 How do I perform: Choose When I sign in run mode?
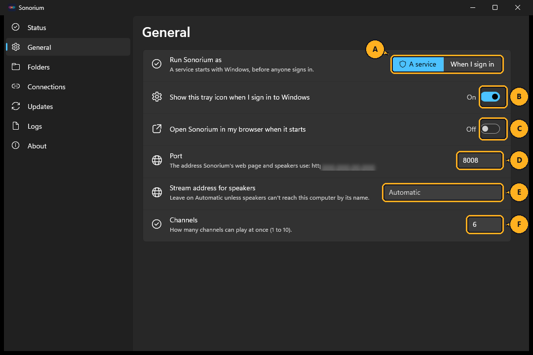(472, 64)
